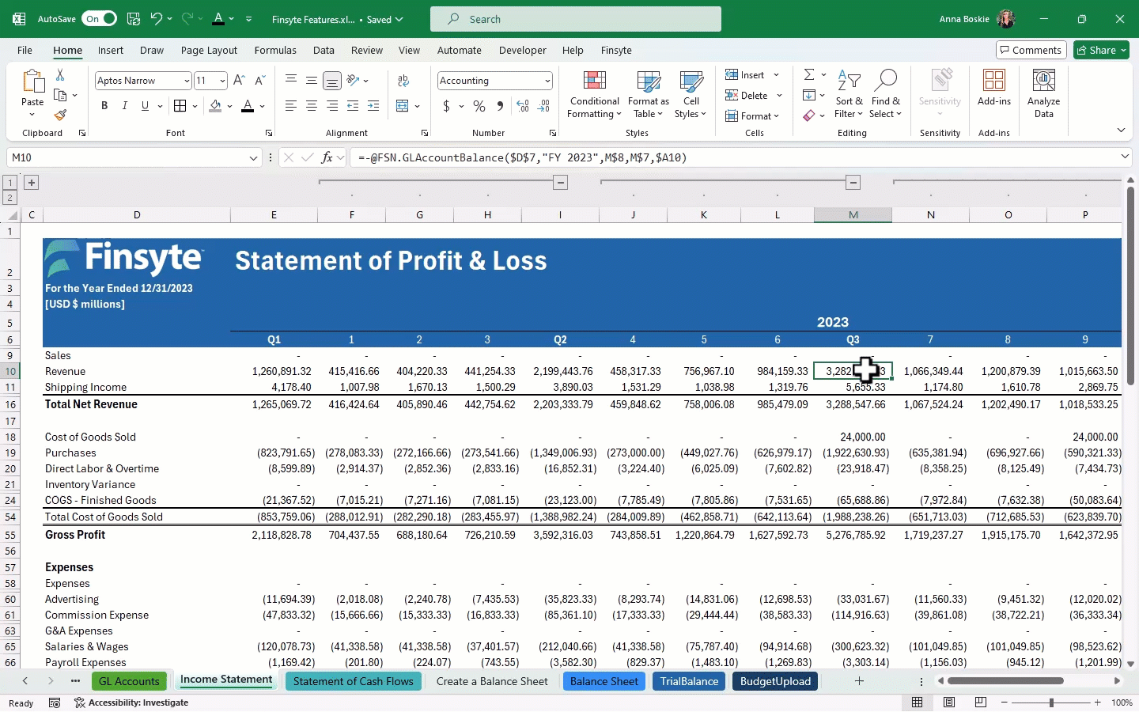This screenshot has height=712, width=1139.
Task: Click the Undo arrow icon
Action: 157,19
